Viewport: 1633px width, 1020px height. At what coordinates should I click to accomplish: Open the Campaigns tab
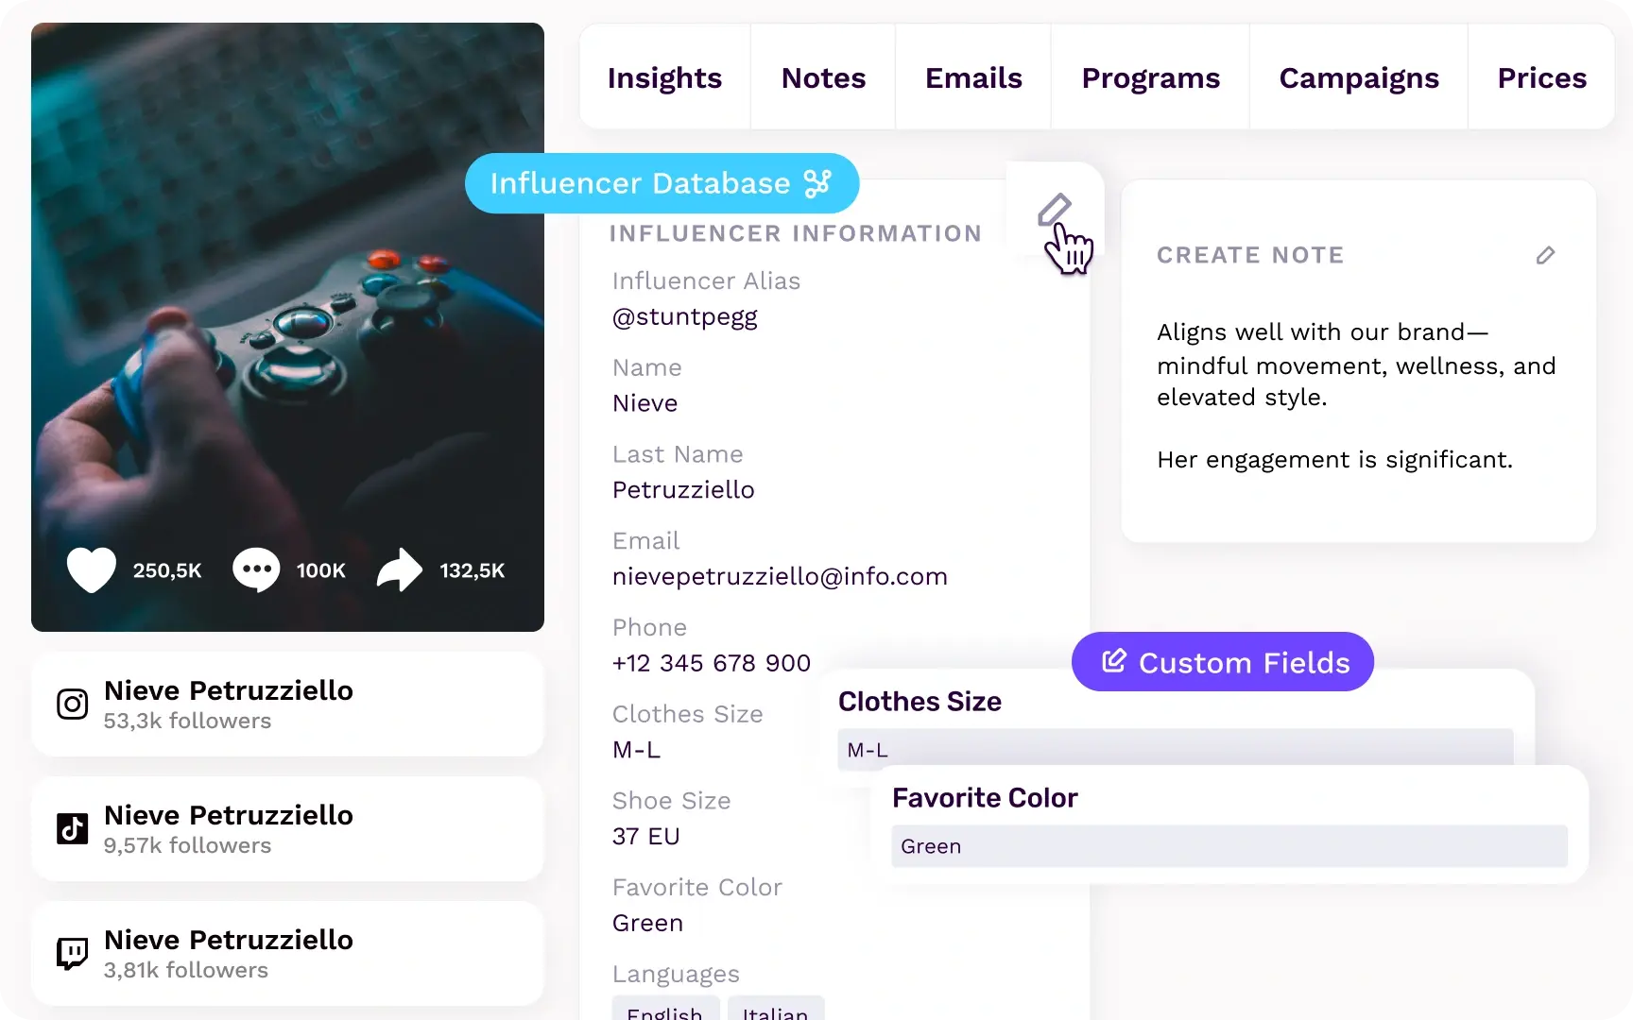click(x=1359, y=77)
